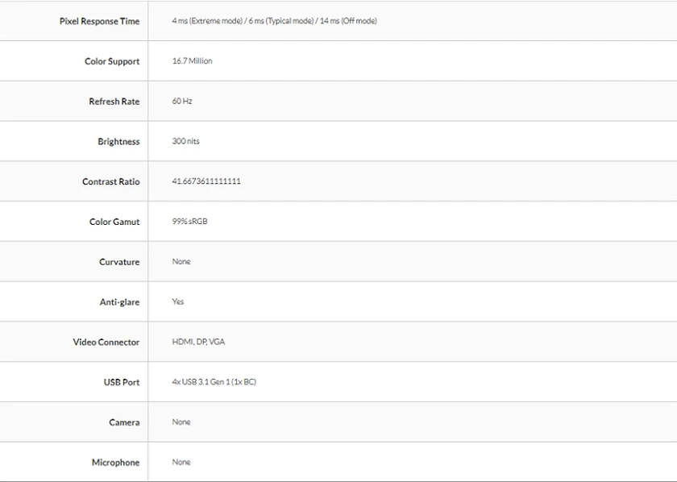Select the Color Gamut label
The width and height of the screenshot is (677, 482).
(x=114, y=222)
